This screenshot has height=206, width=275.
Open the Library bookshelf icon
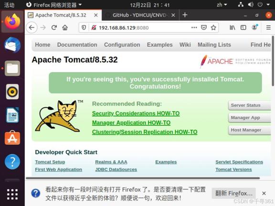click(x=233, y=28)
